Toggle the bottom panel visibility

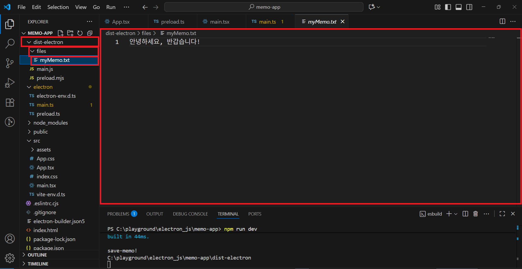[x=459, y=7]
